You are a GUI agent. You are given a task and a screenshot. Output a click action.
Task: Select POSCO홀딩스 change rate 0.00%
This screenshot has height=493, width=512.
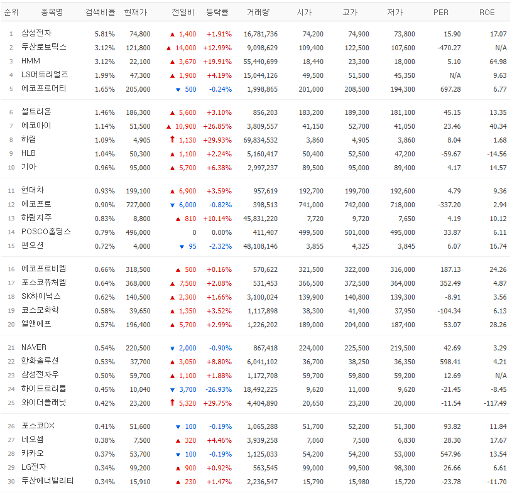222,232
